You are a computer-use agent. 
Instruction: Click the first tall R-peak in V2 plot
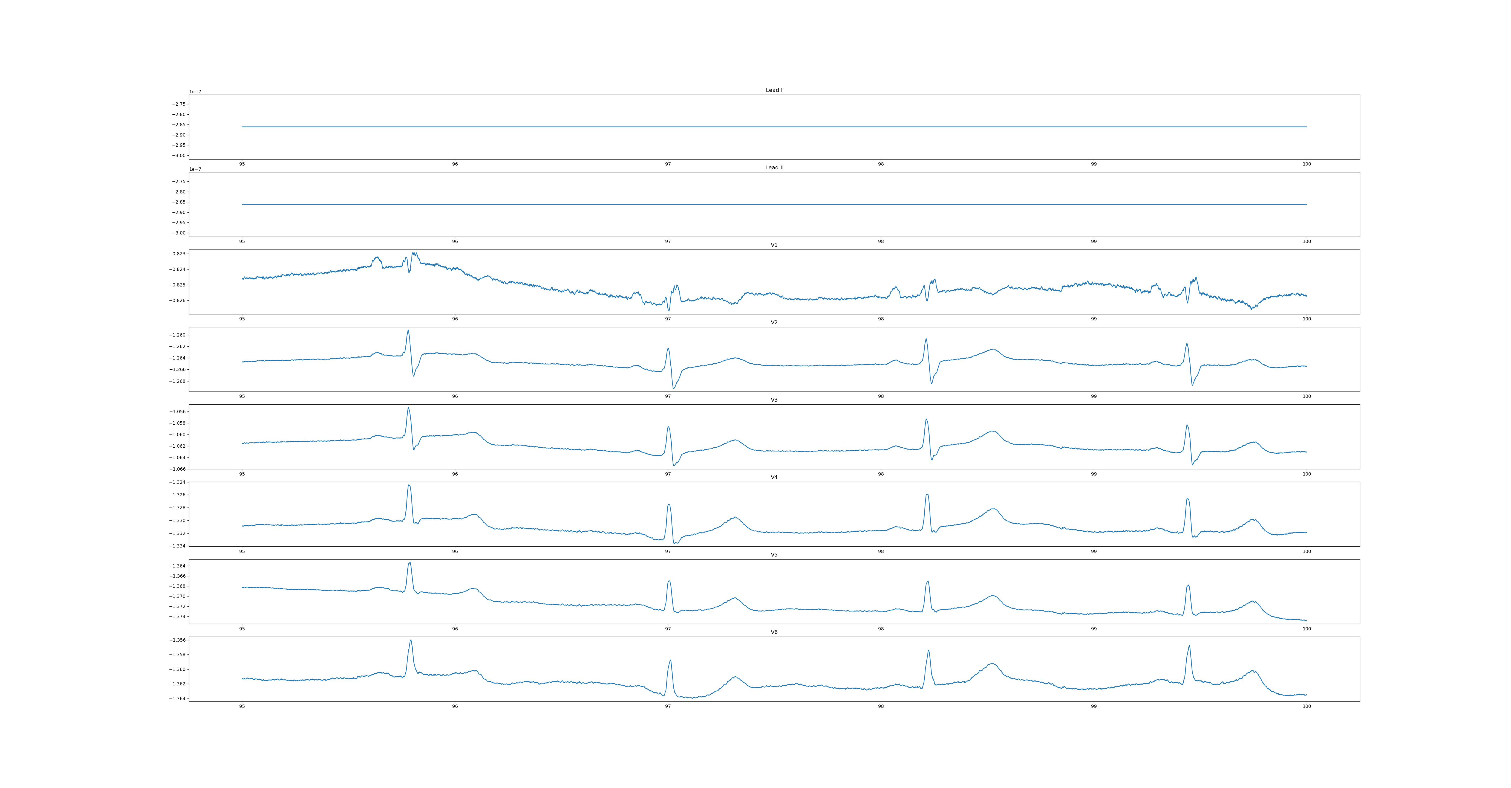click(x=408, y=331)
